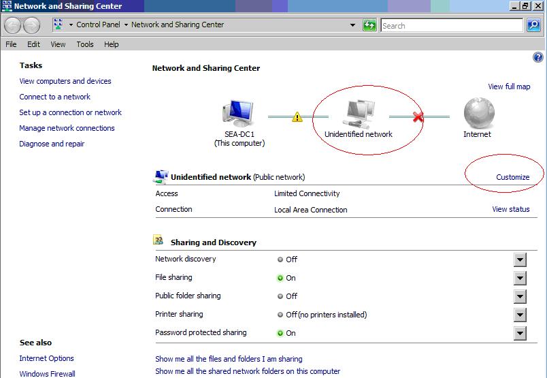The image size is (547, 378).
Task: Click inside the Search input box
Action: (x=449, y=26)
